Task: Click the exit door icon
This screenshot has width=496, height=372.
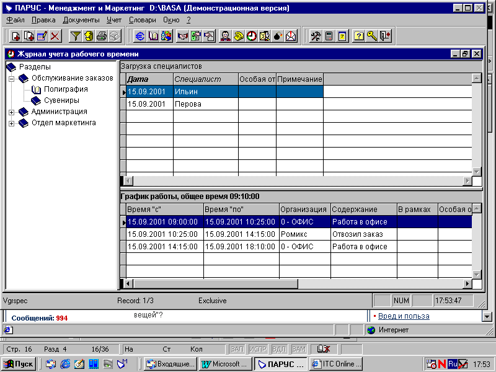Action: point(385,36)
